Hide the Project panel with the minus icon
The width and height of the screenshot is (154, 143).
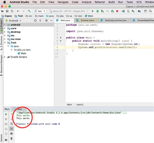[51, 21]
